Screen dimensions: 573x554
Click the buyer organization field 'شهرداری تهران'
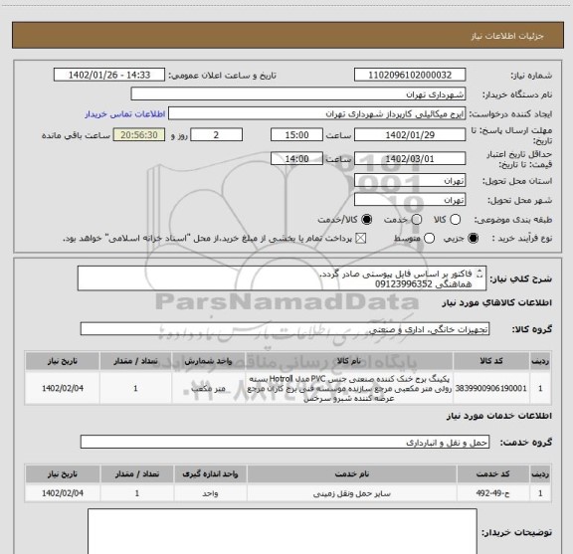click(x=298, y=94)
